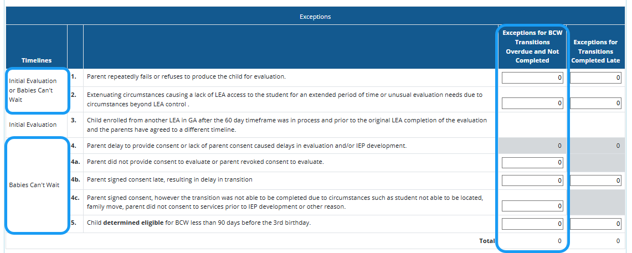Click the Exceptions table title bar

click(315, 17)
